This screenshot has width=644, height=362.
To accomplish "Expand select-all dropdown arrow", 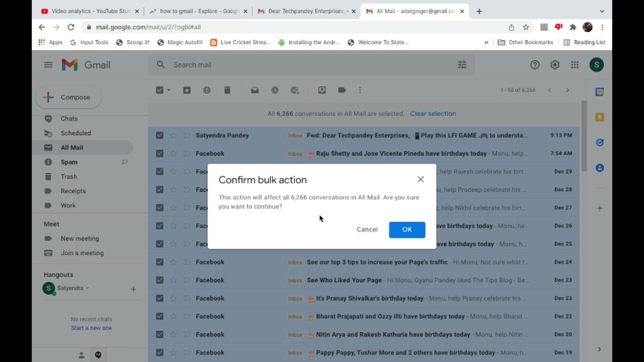I will point(169,90).
